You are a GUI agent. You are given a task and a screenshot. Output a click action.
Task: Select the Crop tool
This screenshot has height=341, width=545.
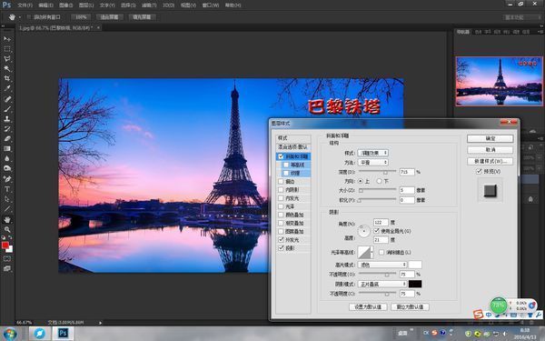pos(7,78)
